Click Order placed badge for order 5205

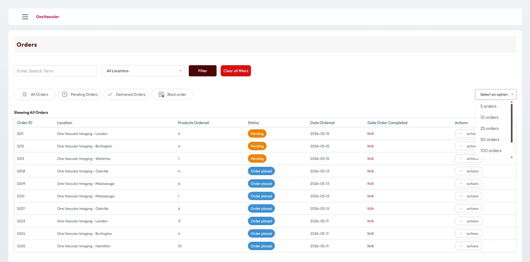click(261, 246)
